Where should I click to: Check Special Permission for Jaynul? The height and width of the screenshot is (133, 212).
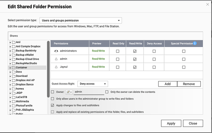pyautogui.click(x=184, y=67)
